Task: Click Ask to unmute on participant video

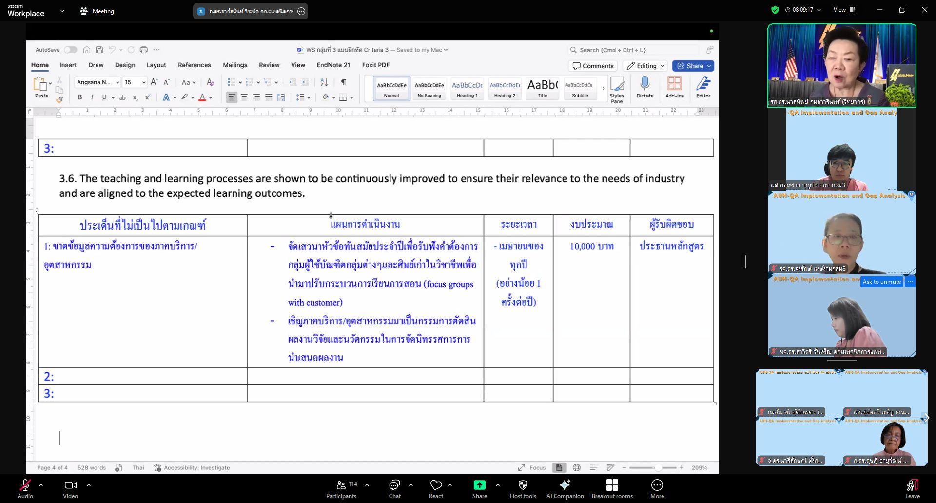Action: (x=881, y=282)
